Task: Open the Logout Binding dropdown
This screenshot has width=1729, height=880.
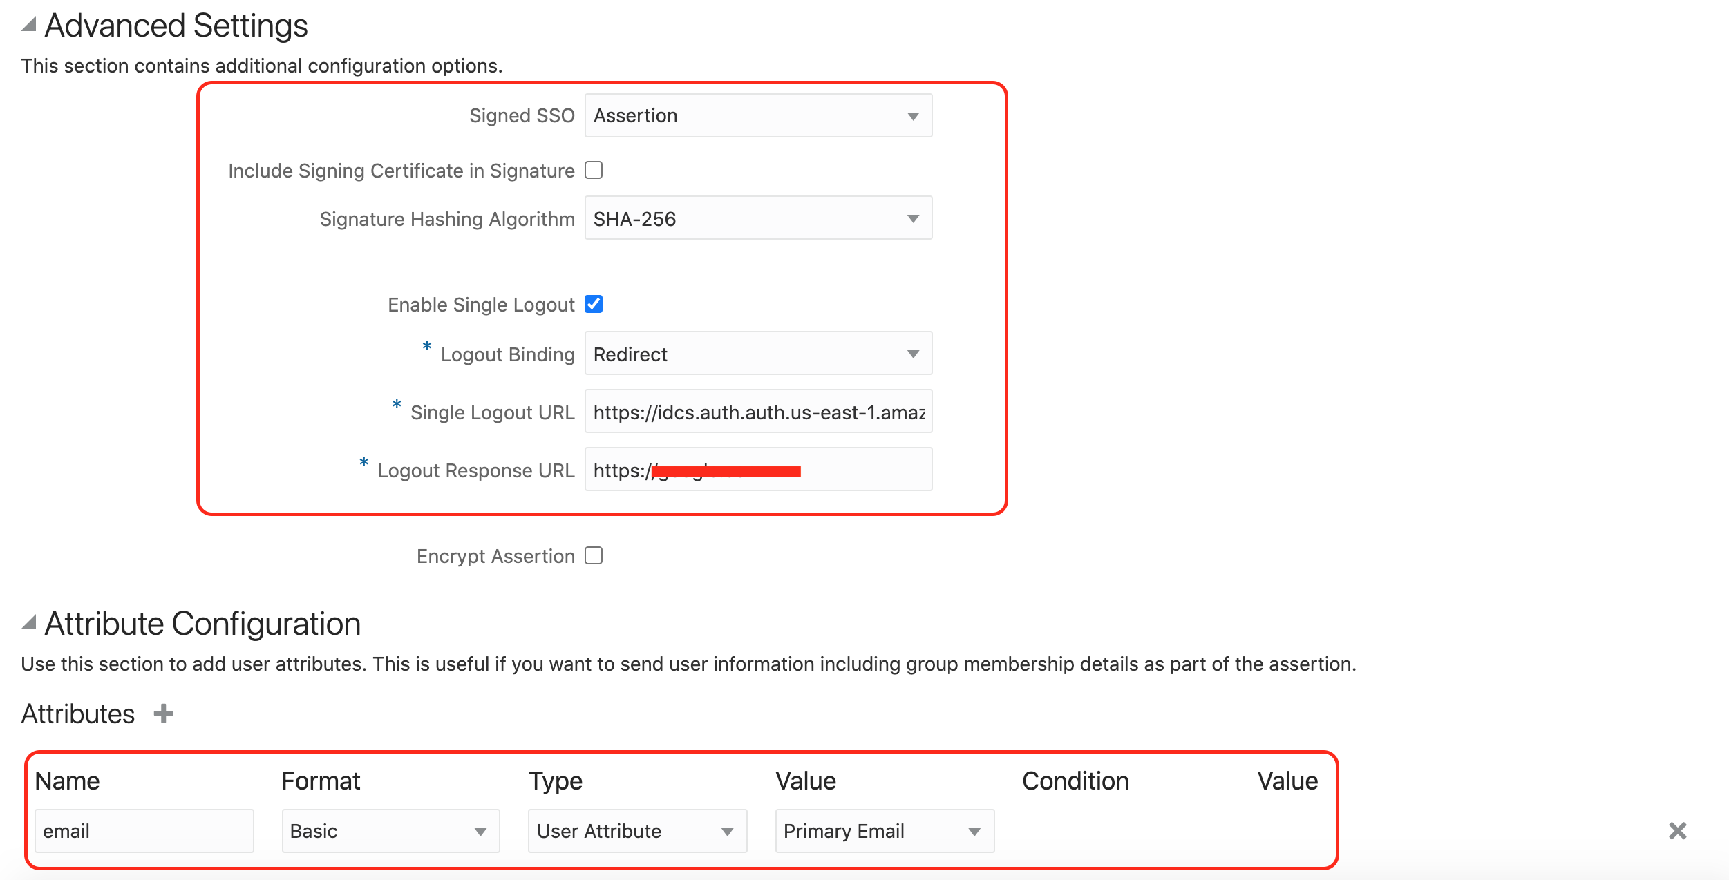Action: (x=758, y=354)
